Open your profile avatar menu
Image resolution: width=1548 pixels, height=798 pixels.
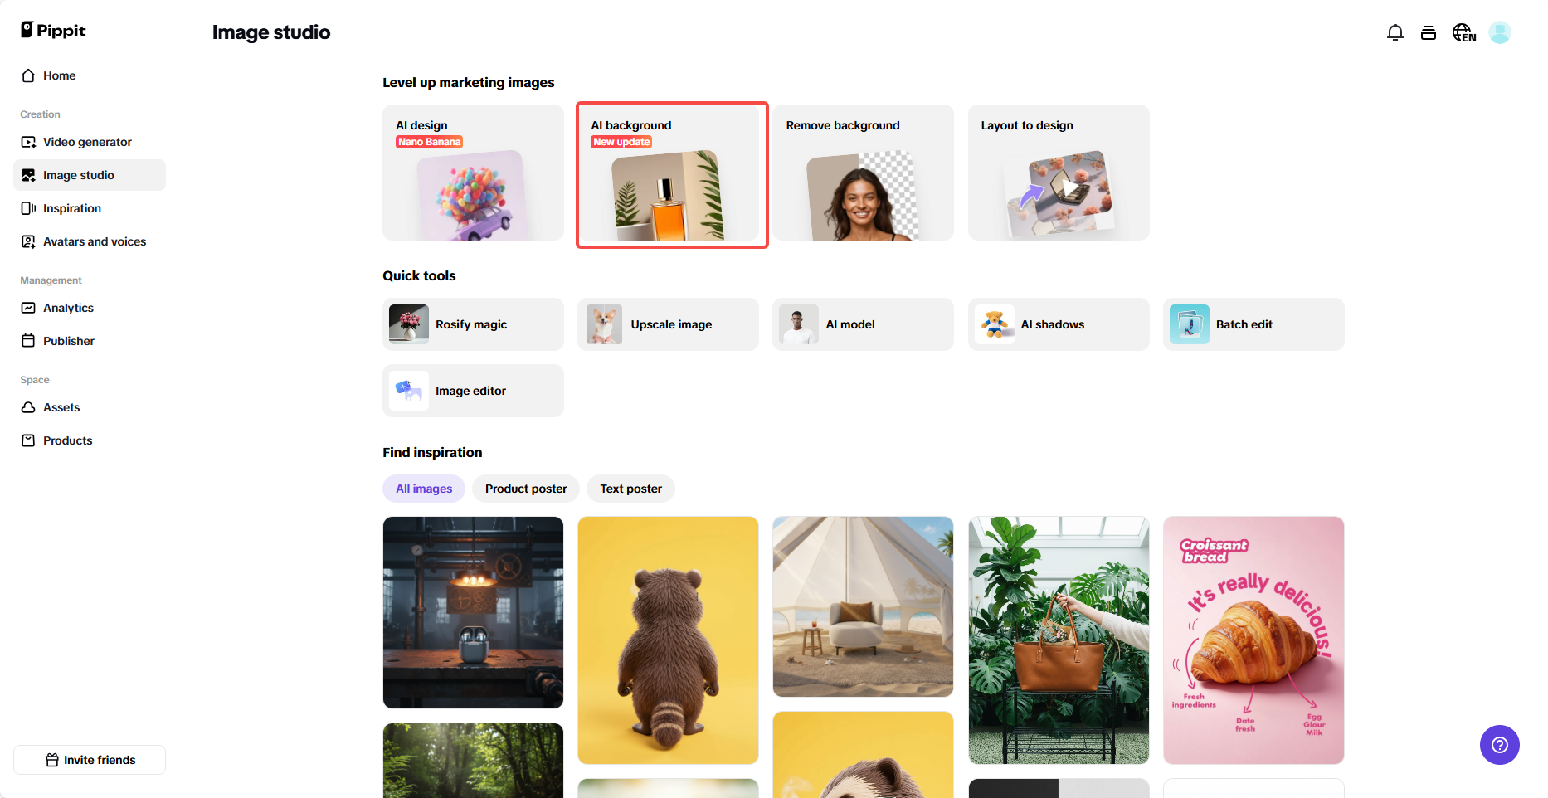tap(1500, 32)
